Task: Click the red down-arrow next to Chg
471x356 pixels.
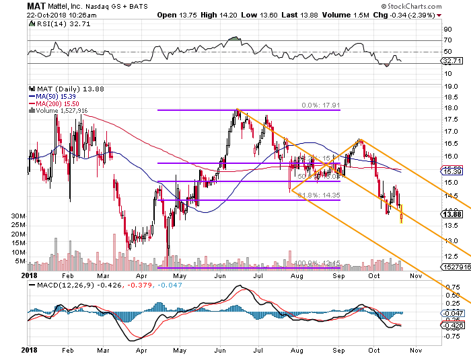Action: point(439,15)
